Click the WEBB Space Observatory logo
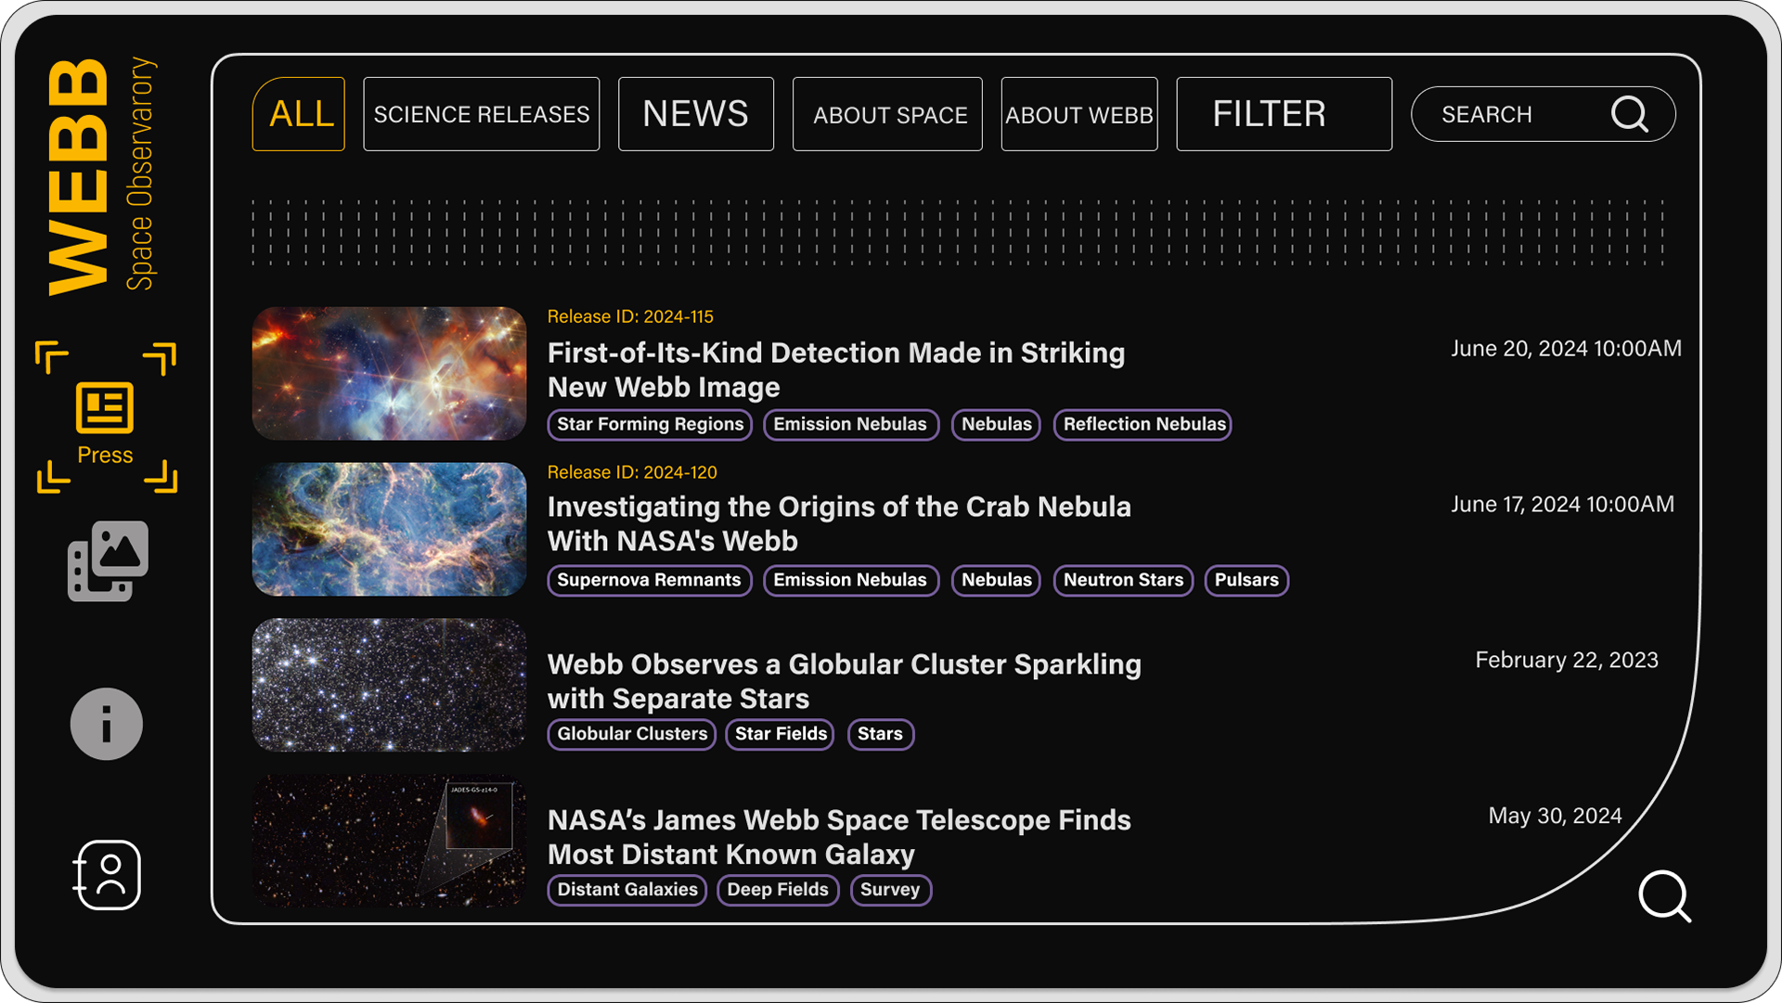 pos(102,175)
